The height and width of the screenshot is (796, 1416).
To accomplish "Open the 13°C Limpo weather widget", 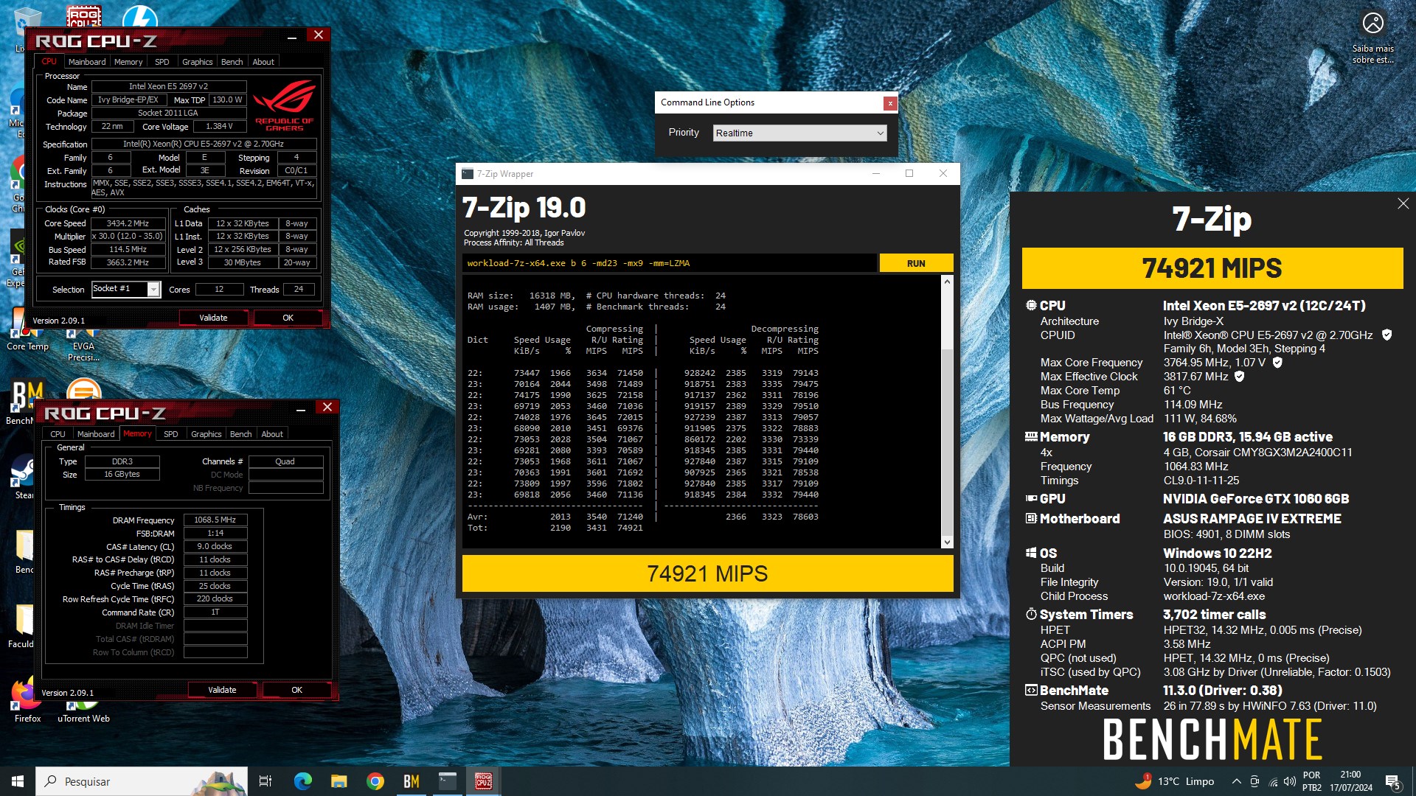I will [x=1174, y=781].
